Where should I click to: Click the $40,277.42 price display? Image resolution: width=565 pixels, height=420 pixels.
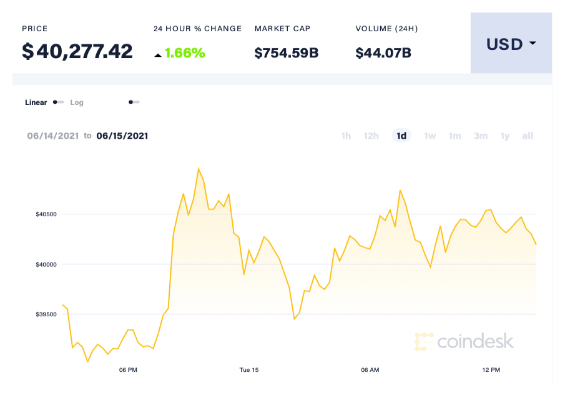[x=78, y=51]
